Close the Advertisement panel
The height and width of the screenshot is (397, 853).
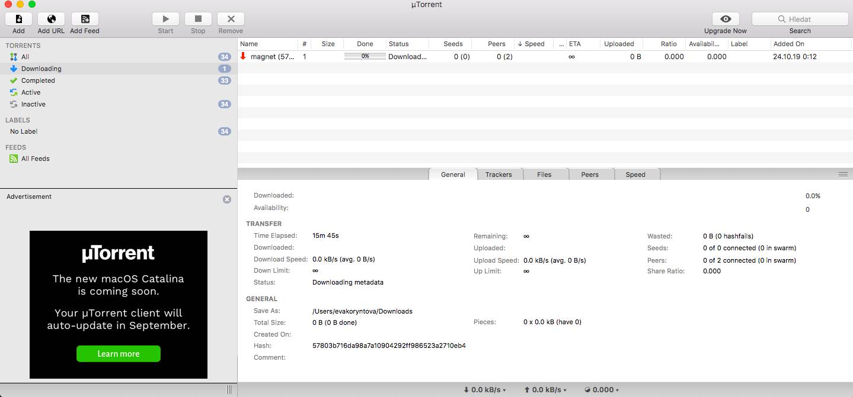click(227, 199)
